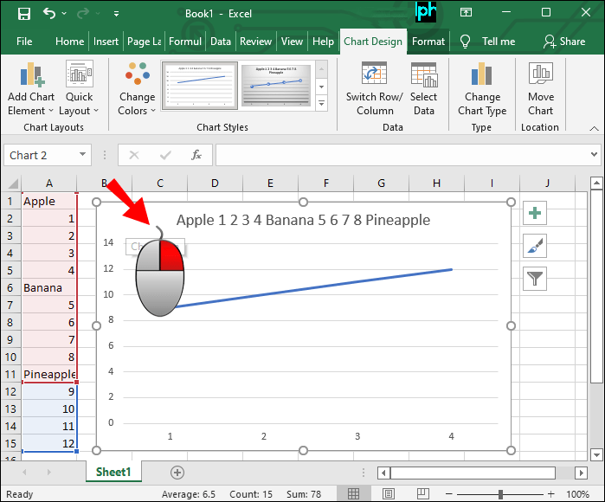The width and height of the screenshot is (605, 502).
Task: Click the Save icon in title bar
Action: 24,14
